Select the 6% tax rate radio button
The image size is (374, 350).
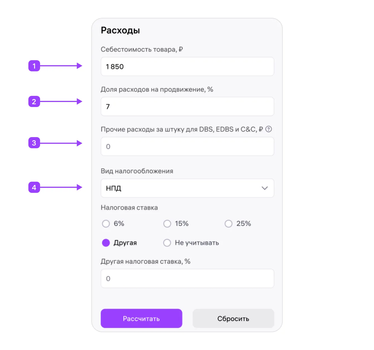pos(106,224)
